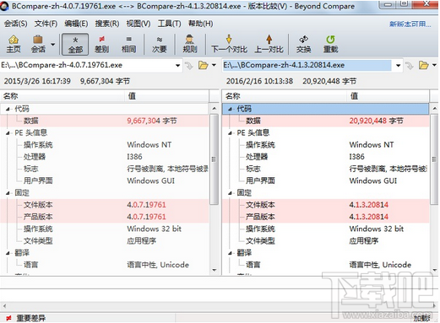Toggle the 次要 minor differences button

pos(160,44)
